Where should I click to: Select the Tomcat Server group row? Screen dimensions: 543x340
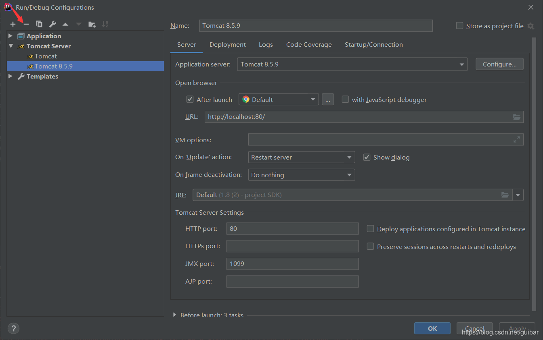coord(86,46)
